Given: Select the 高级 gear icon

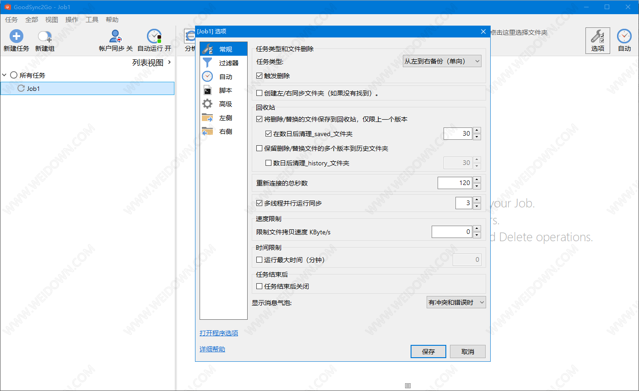Looking at the screenshot, I should (207, 104).
